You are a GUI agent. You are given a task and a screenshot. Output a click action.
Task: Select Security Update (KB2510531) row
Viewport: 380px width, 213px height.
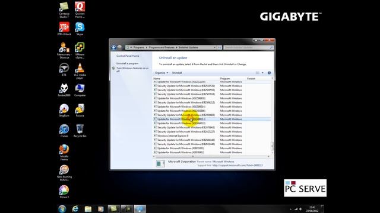tap(212, 86)
